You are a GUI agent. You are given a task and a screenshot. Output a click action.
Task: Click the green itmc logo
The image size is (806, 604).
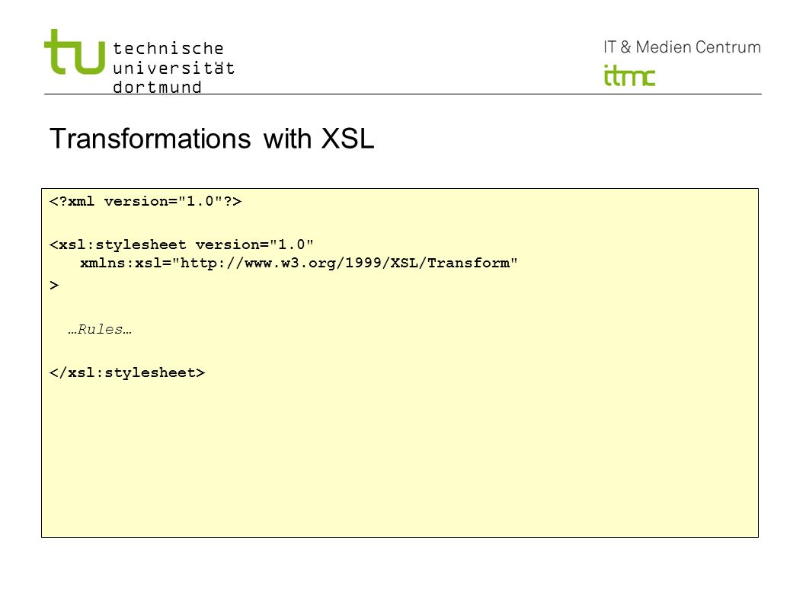point(629,75)
